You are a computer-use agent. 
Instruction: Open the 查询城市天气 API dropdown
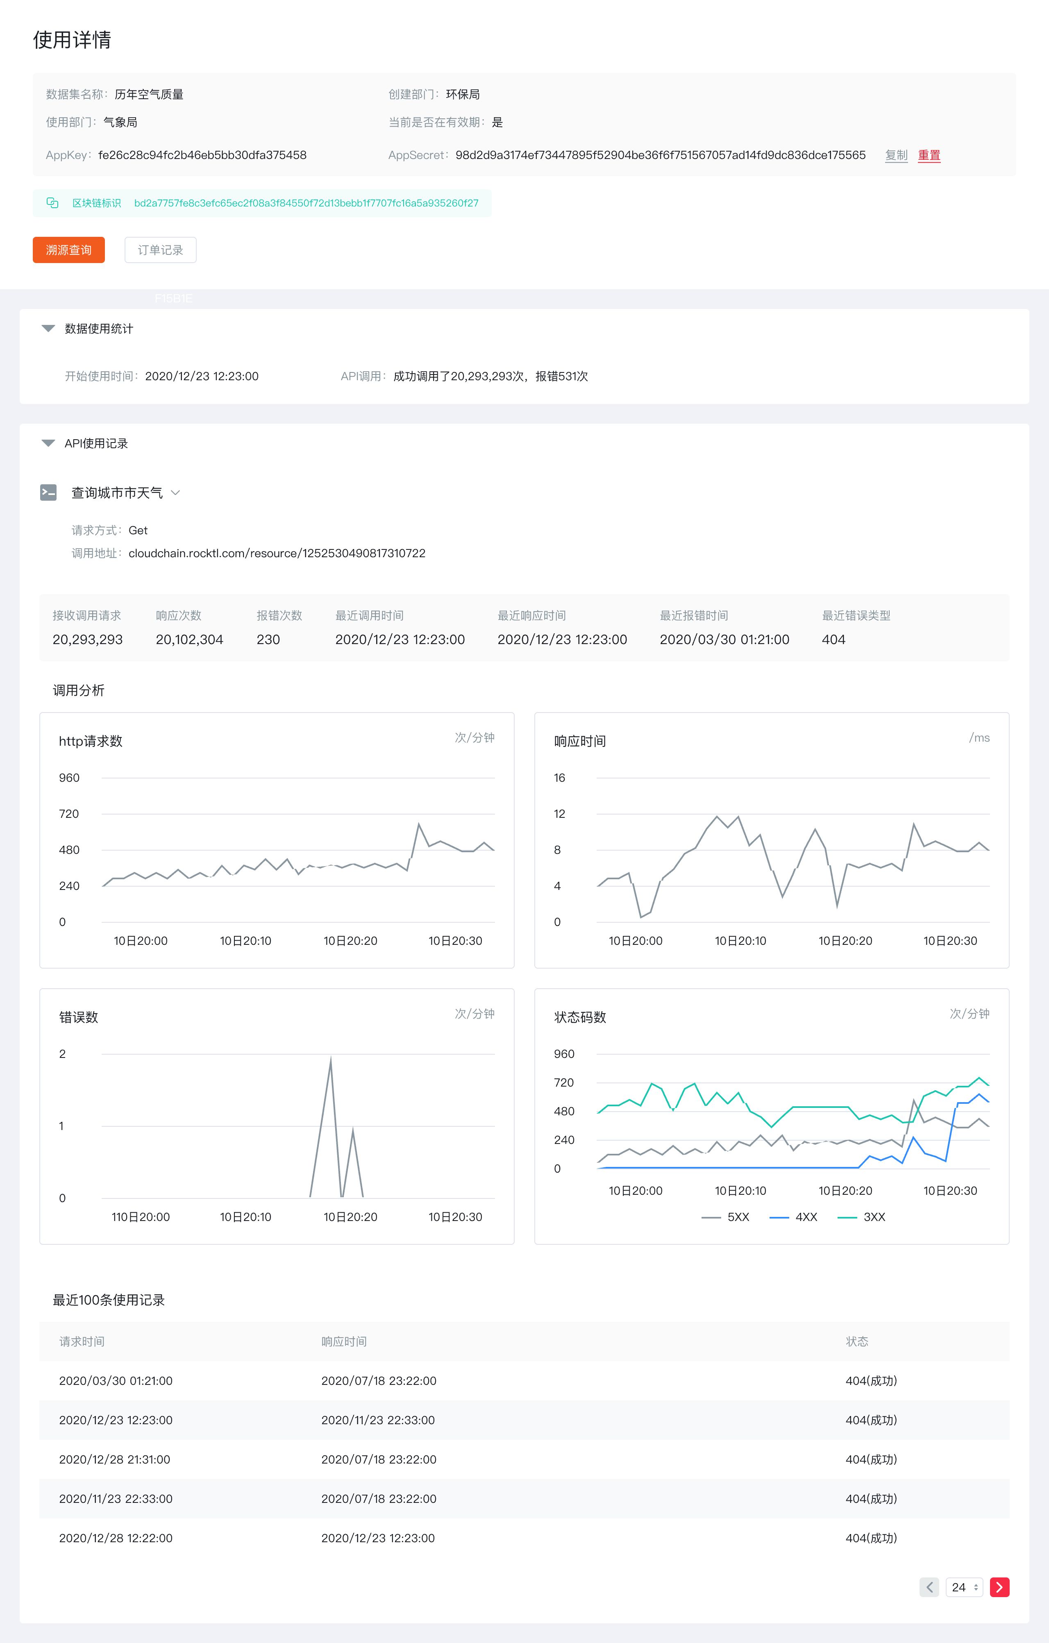[175, 492]
